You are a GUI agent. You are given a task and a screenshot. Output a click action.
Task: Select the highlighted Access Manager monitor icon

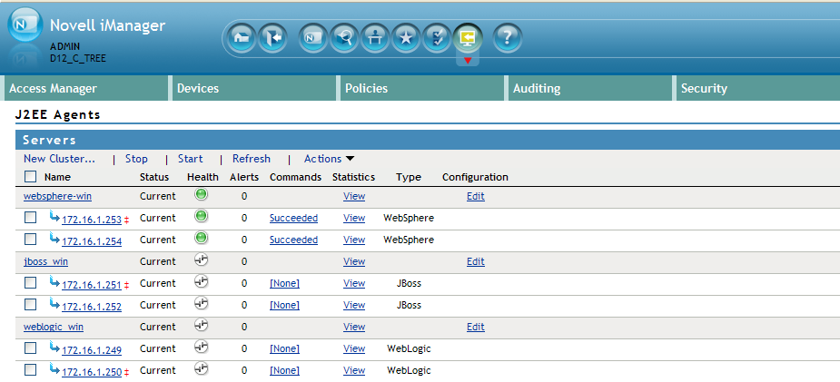[x=468, y=38]
